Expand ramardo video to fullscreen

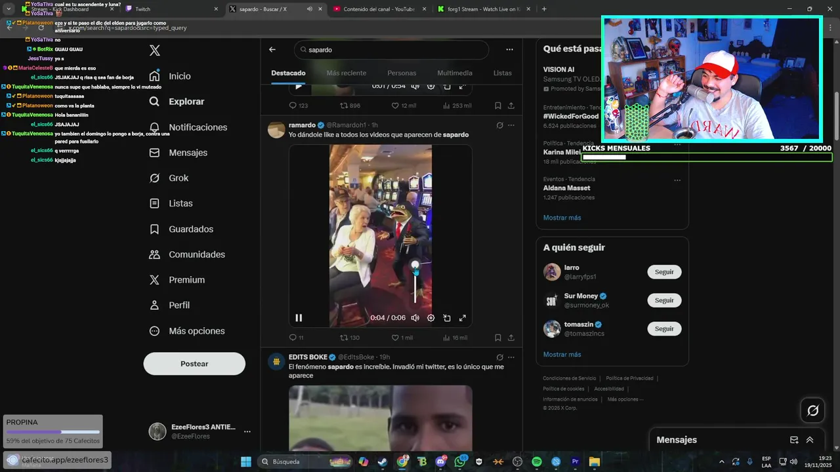462,318
